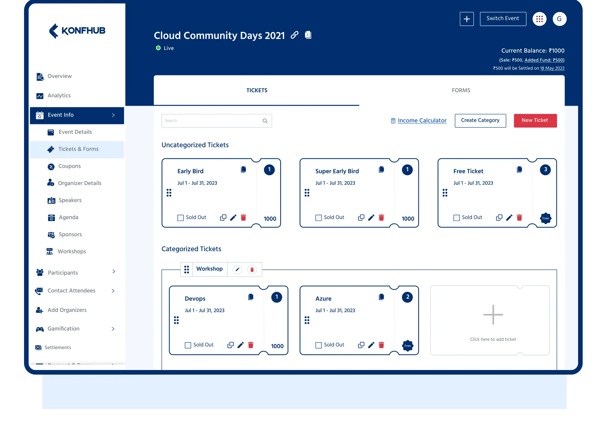609x425 pixels.
Task: Mark Super Early Bird as Sold Out
Action: [319, 218]
